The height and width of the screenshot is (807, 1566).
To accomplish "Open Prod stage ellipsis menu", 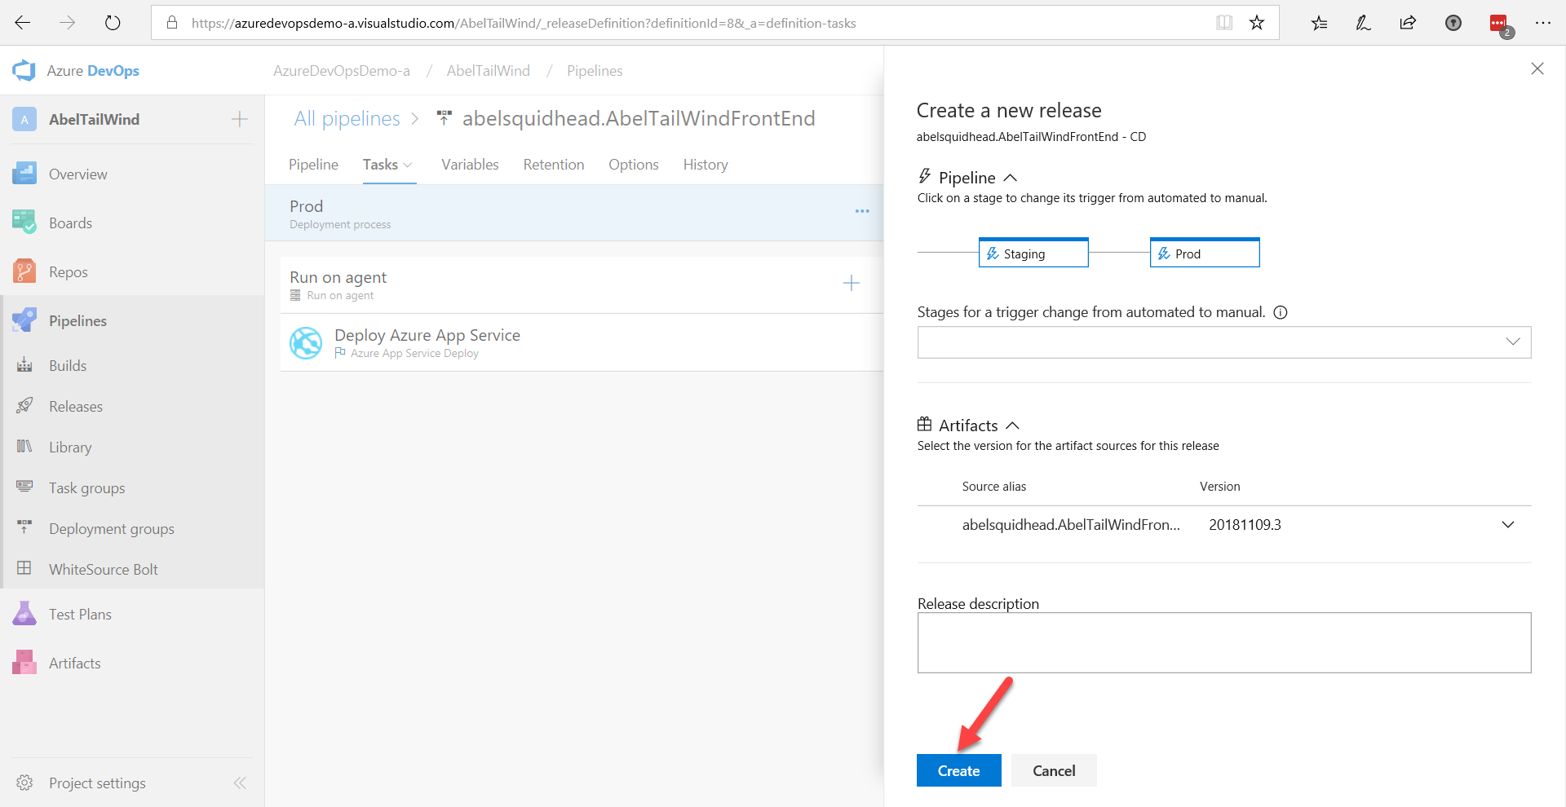I will pos(862,211).
